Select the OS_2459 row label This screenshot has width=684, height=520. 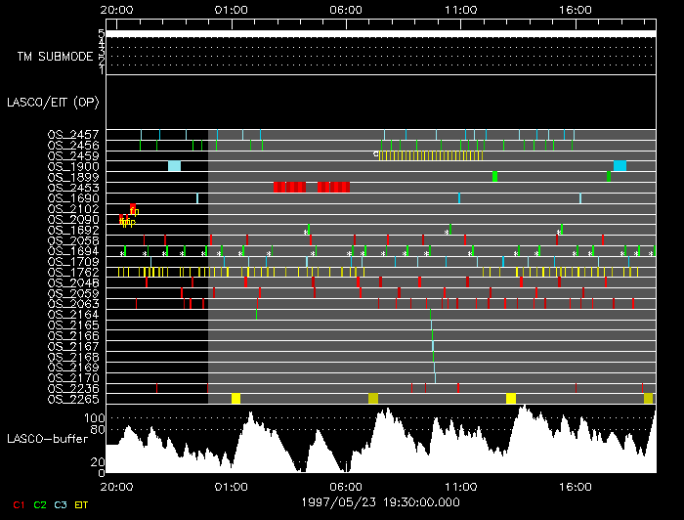(73, 155)
